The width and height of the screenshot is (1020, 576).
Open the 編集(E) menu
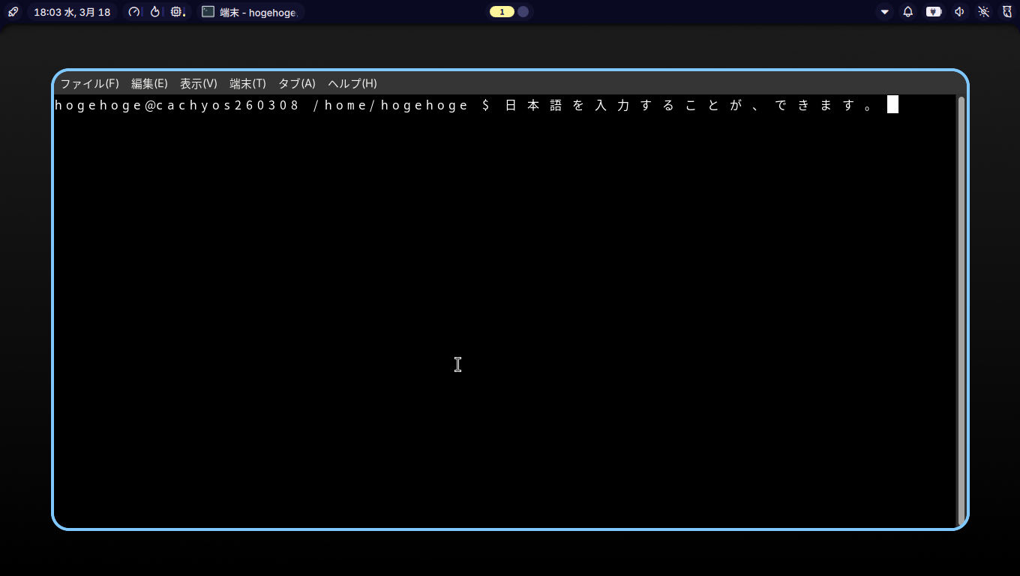click(149, 83)
